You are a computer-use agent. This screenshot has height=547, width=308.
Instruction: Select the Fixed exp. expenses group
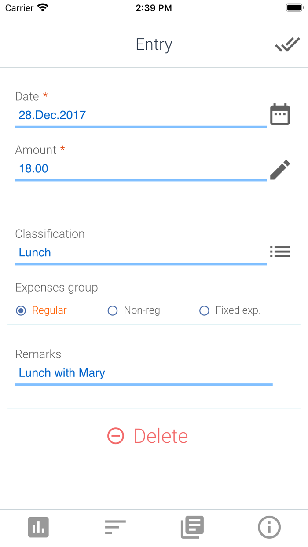tap(204, 310)
